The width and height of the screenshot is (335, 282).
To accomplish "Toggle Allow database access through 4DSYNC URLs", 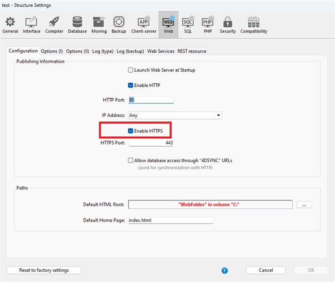I will [x=130, y=161].
